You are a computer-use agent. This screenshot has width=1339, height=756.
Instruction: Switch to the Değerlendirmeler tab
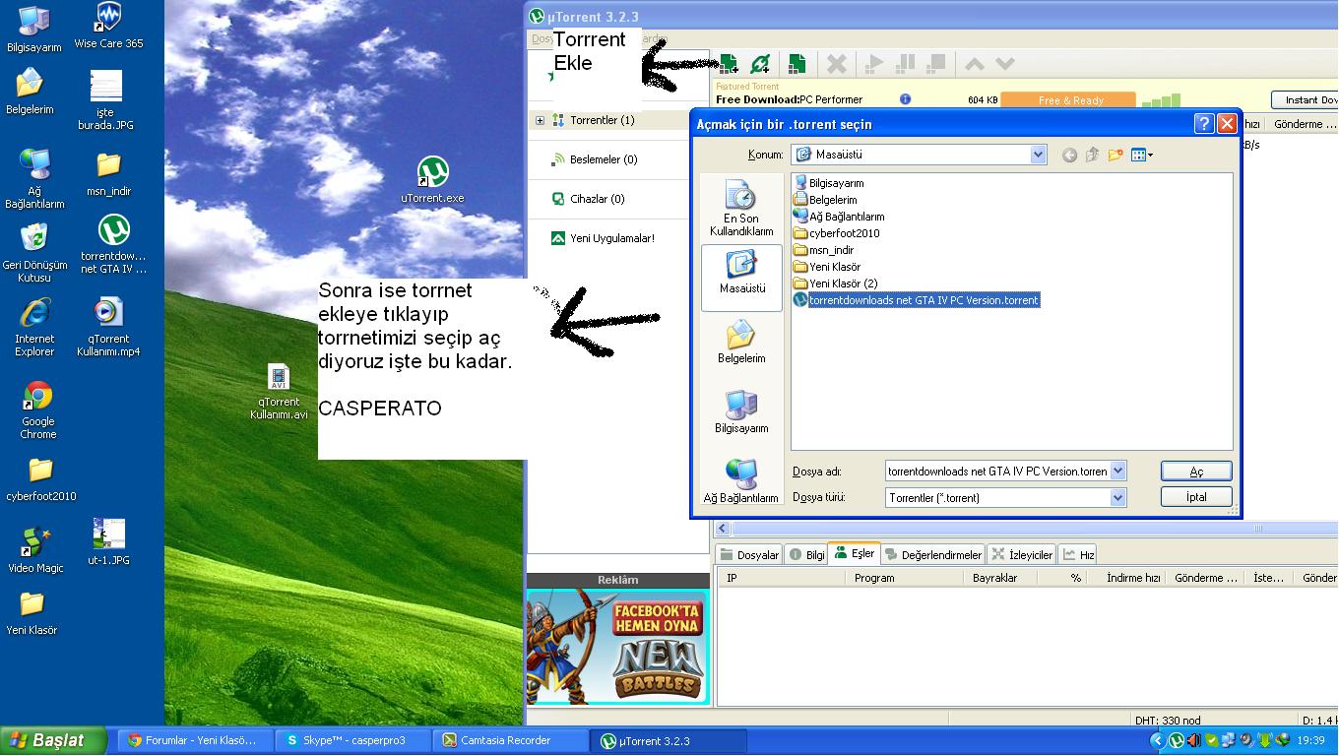[933, 555]
